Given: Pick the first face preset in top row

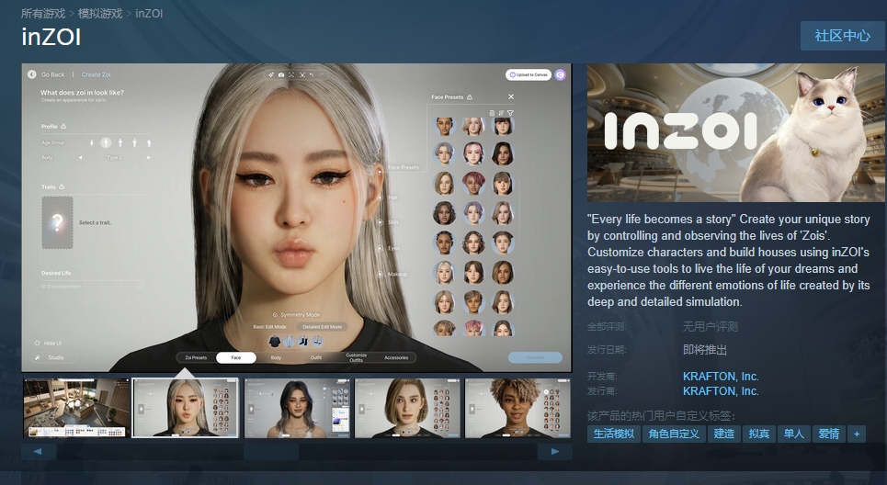Looking at the screenshot, I should [445, 126].
